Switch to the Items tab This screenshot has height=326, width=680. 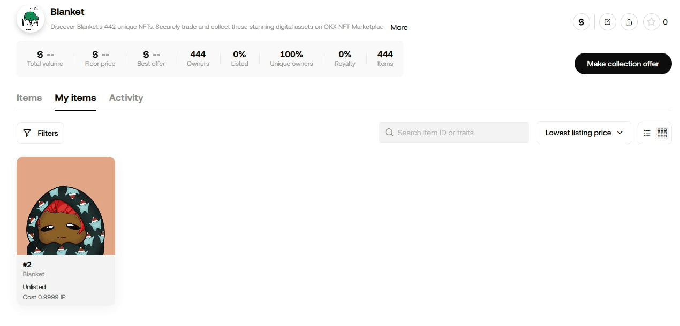29,98
